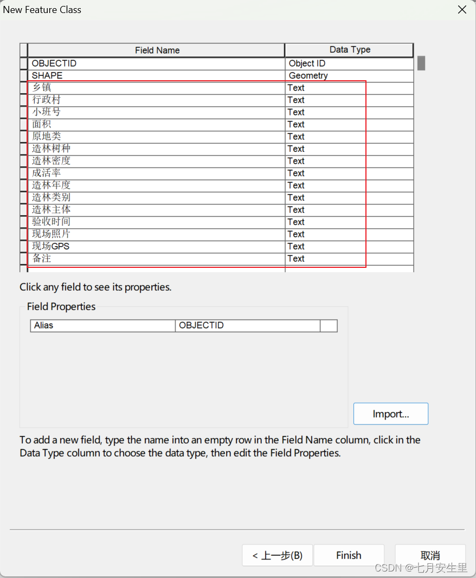Click the row selector beside OBJECTID
This screenshot has width=476, height=578.
[24, 63]
